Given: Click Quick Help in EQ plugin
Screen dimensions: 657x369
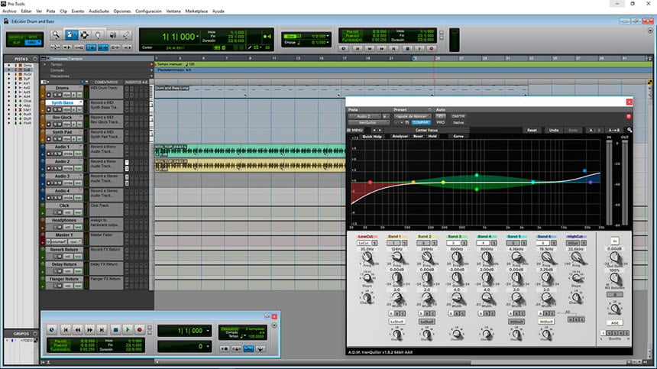Looking at the screenshot, I should click(x=371, y=137).
